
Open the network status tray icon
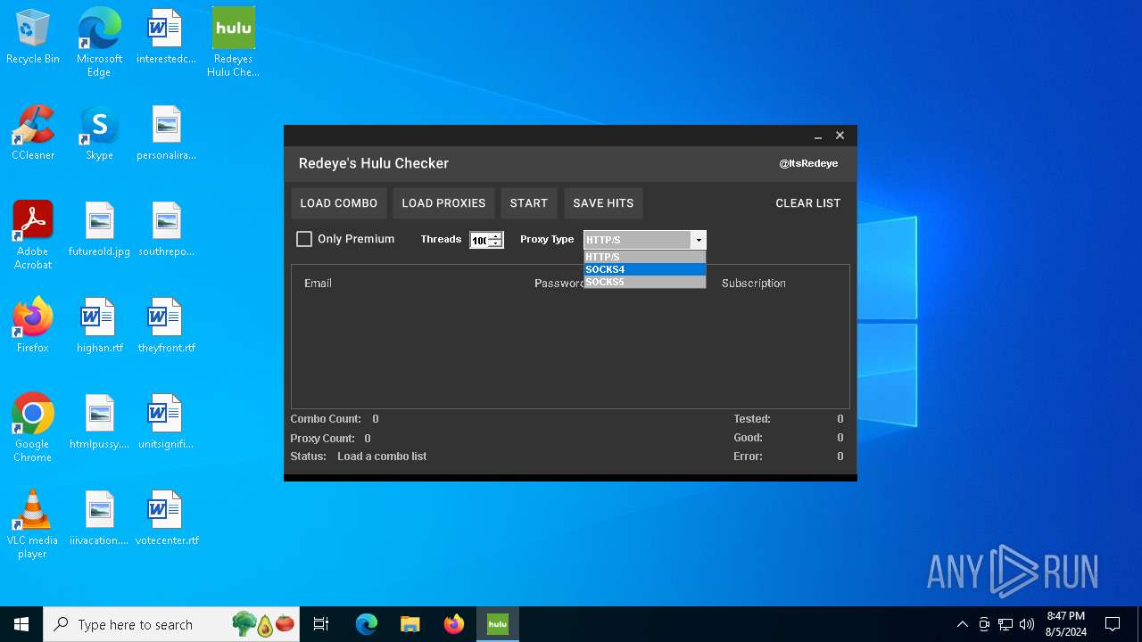[1005, 624]
